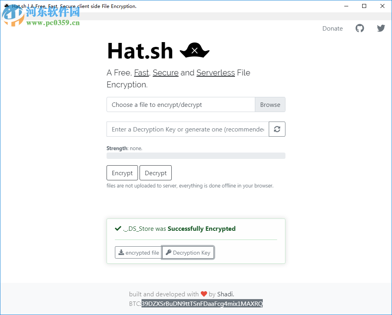
Task: Open the Twitter icon
Action: coord(380,28)
